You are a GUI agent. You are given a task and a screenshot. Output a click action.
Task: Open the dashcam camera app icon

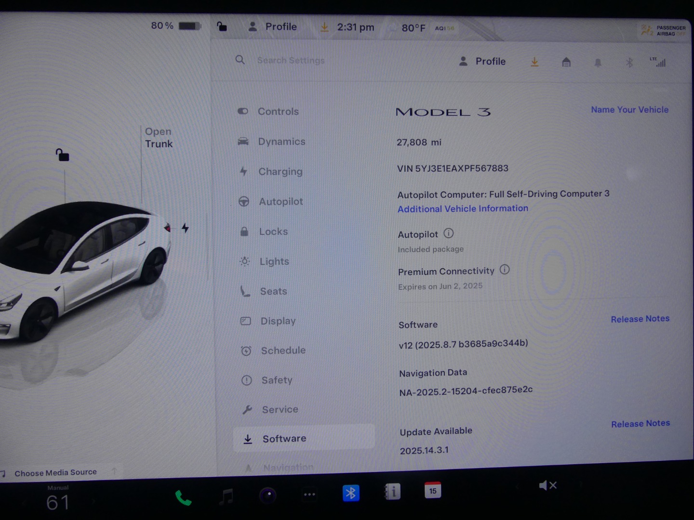point(268,495)
